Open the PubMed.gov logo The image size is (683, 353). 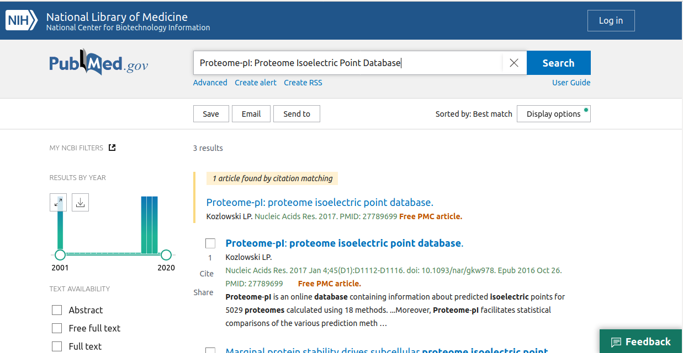pos(99,63)
